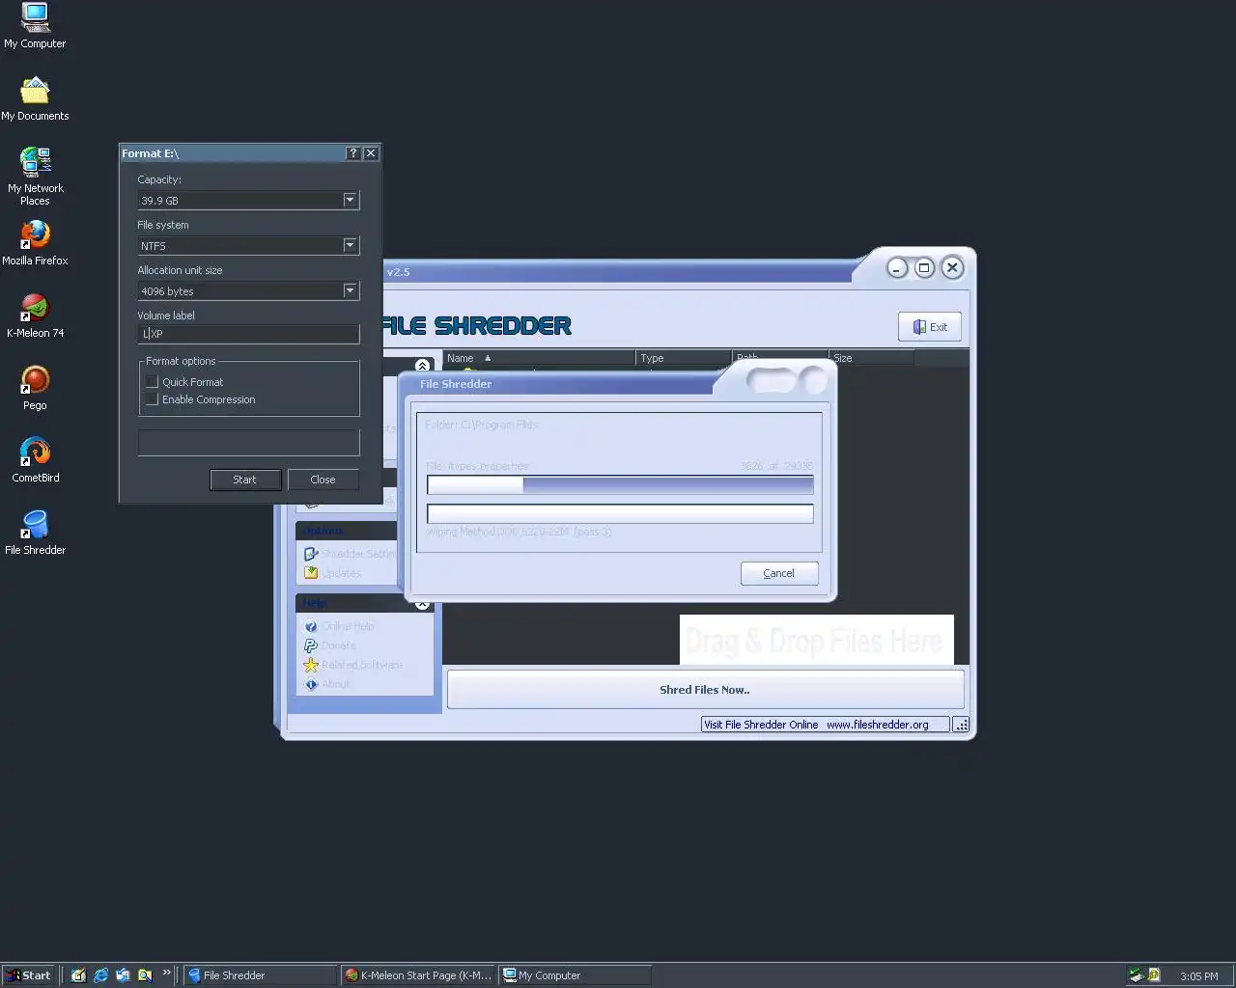This screenshot has width=1236, height=988.
Task: Open the File system dropdown
Action: click(351, 245)
